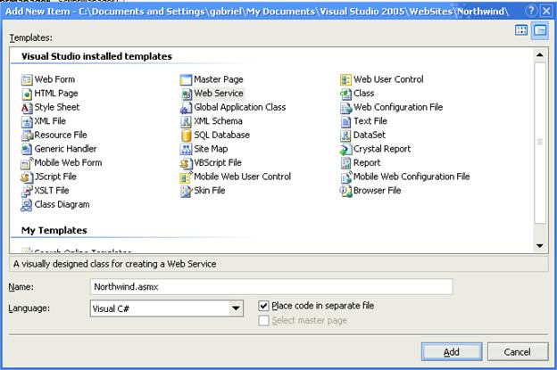This screenshot has width=557, height=370.
Task: Pick the DataSet template icon
Action: (x=346, y=136)
